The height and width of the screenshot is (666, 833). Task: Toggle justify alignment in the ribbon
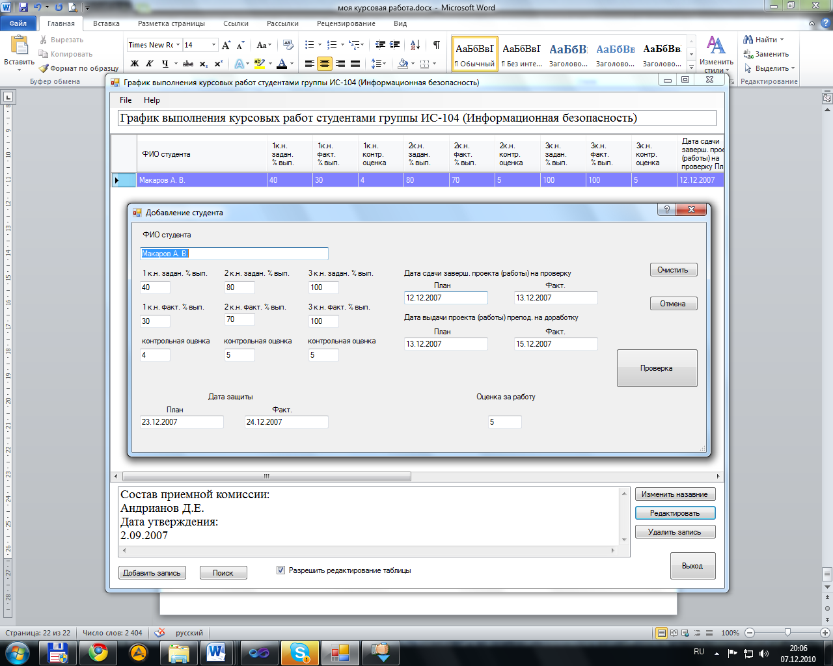click(355, 64)
